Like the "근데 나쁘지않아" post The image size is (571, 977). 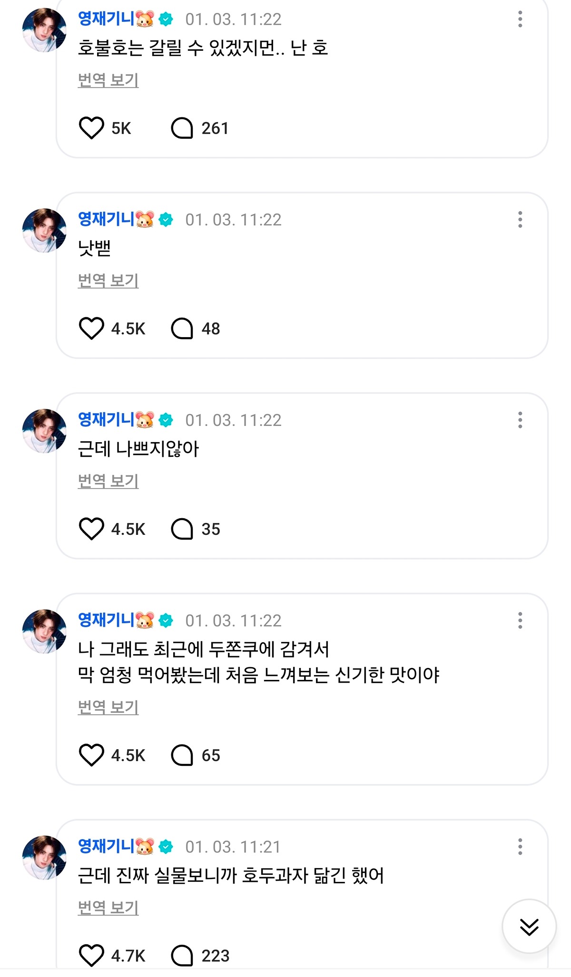coord(91,529)
